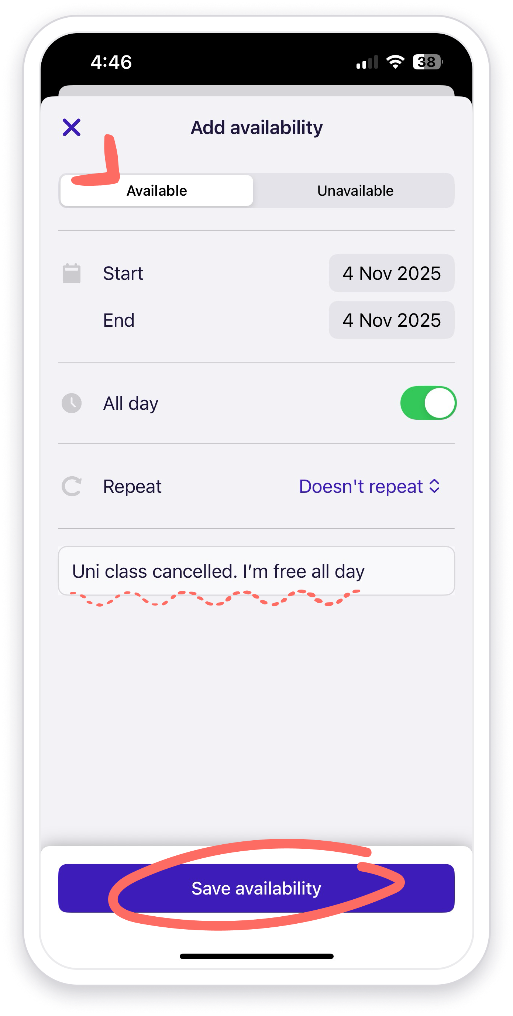Tap the 4:46 clock in status bar

coord(111,62)
